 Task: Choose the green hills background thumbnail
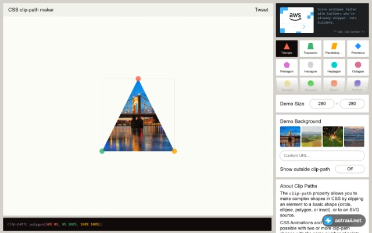312,136
